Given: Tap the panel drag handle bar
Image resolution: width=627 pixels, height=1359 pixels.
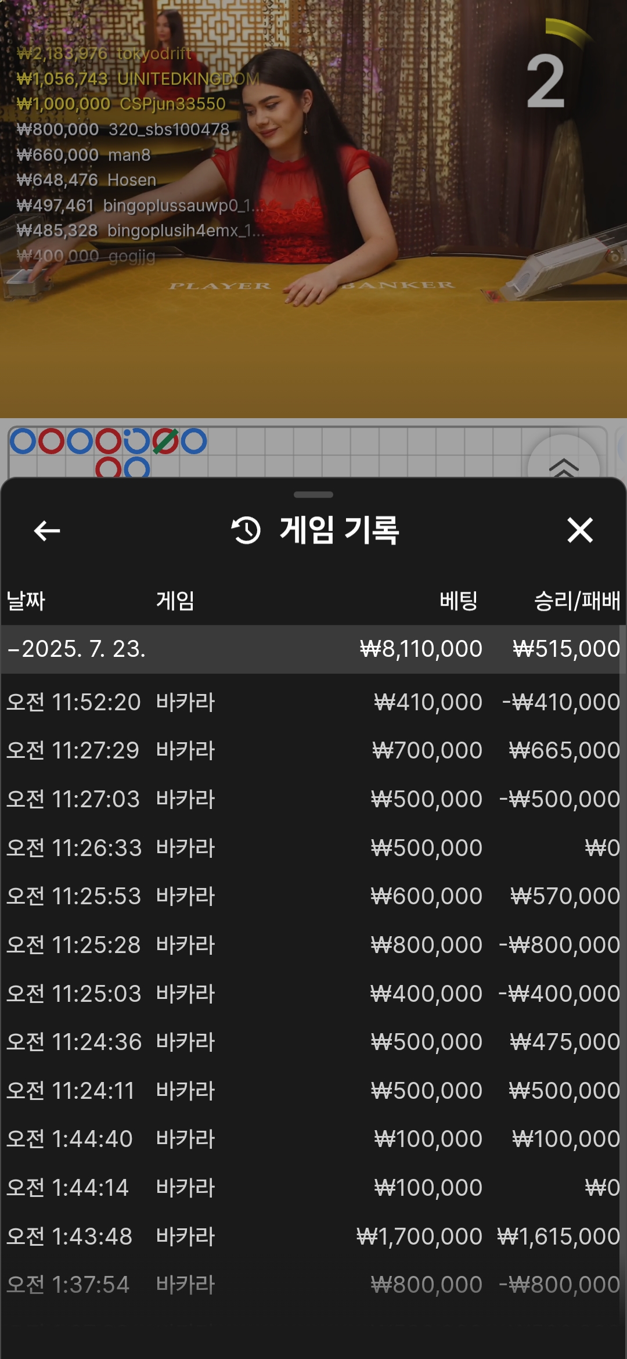Looking at the screenshot, I should coord(313,495).
